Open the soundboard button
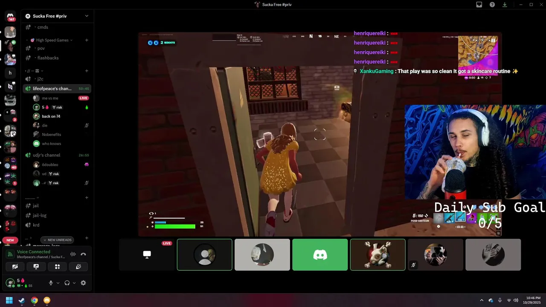The width and height of the screenshot is (546, 307). click(78, 266)
